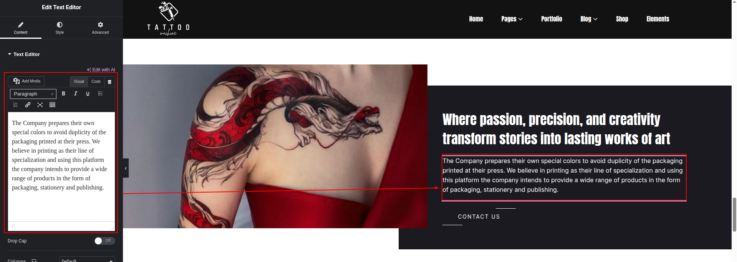Open the insert link tool
The width and height of the screenshot is (737, 262).
click(x=28, y=105)
